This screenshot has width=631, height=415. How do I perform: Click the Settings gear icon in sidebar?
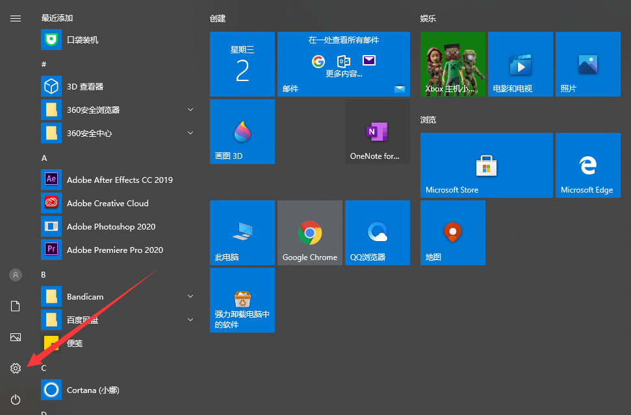[x=16, y=368]
